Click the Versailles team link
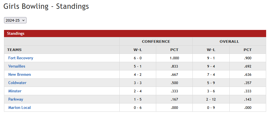This screenshot has height=114, width=269. (17, 66)
